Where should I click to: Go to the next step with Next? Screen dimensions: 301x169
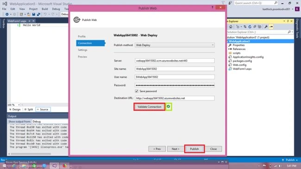point(175,149)
